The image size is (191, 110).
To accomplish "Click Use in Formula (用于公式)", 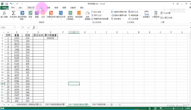I will coord(97,15).
